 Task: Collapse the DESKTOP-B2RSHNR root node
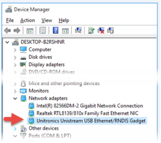coord(7,42)
